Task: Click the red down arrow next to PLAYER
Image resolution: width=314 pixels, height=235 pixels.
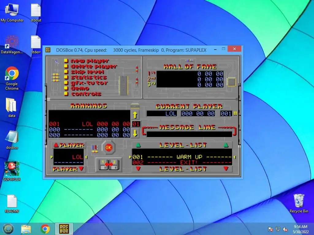Action: click(81, 169)
